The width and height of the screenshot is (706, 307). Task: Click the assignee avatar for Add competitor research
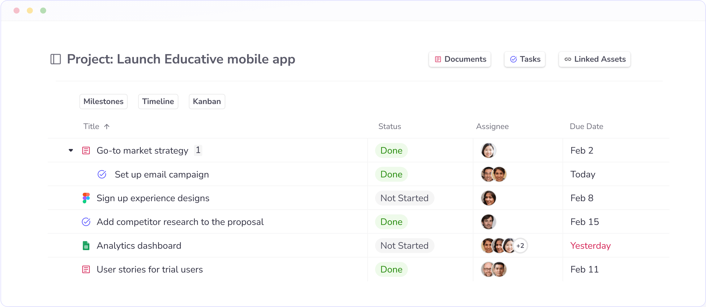[489, 222]
